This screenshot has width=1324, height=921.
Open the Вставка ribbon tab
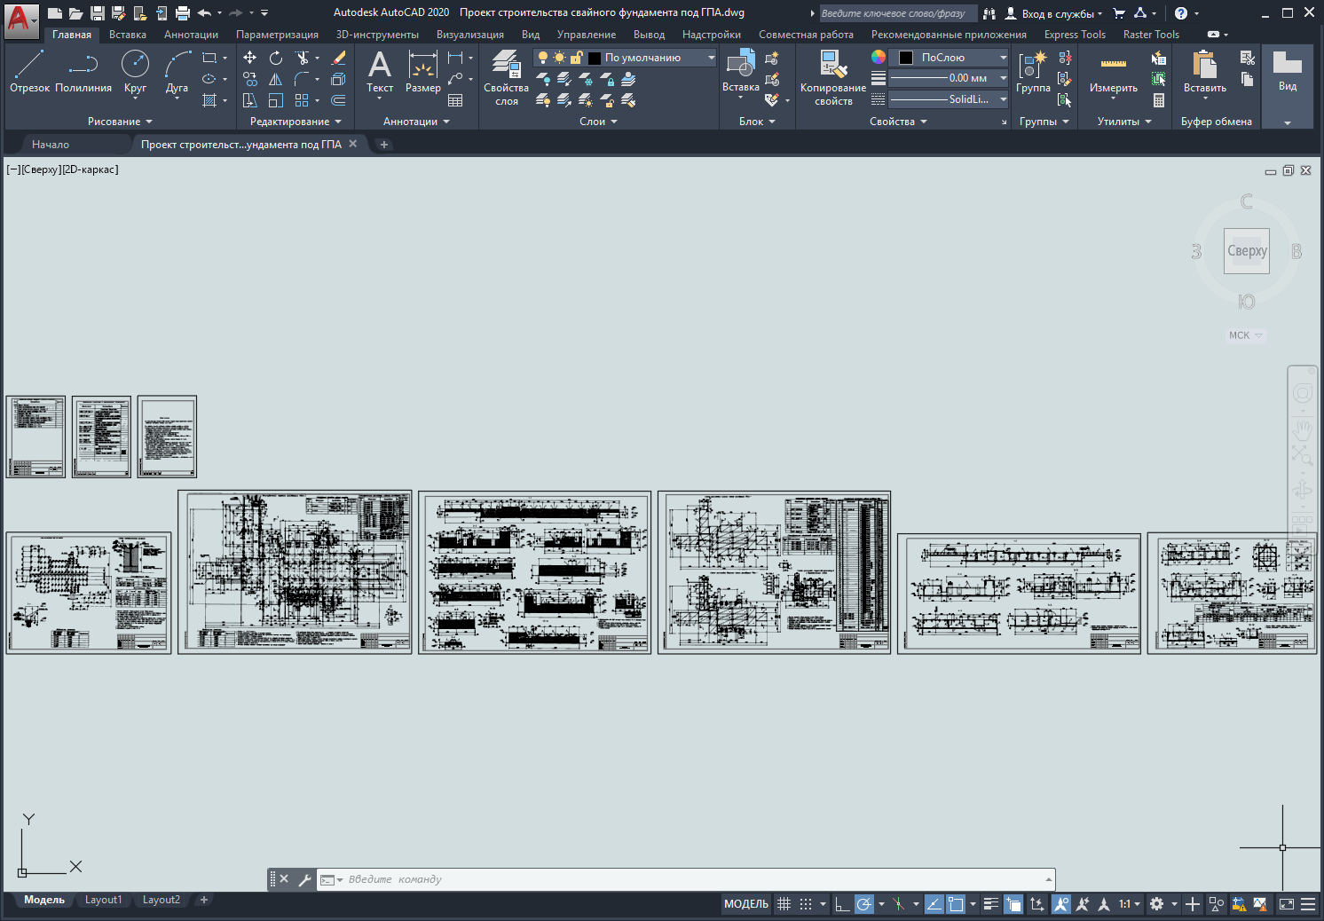coord(128,35)
